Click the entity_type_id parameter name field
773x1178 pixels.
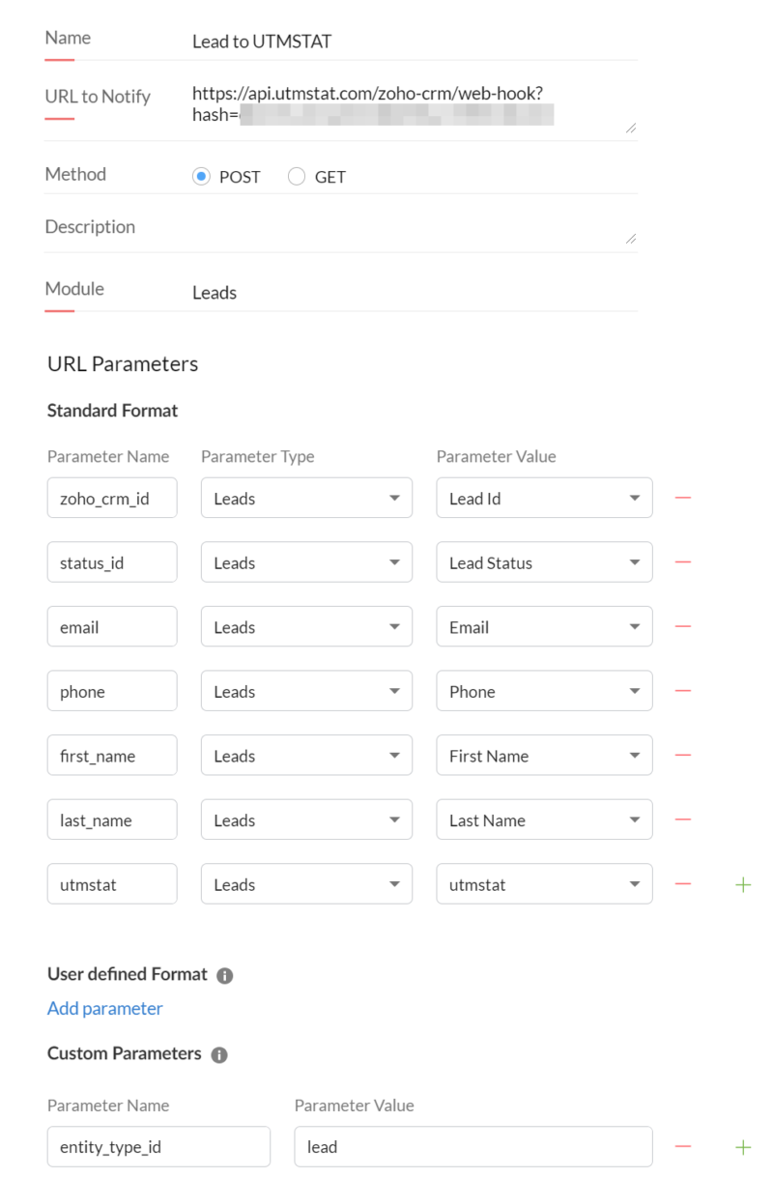pyautogui.click(x=158, y=1147)
